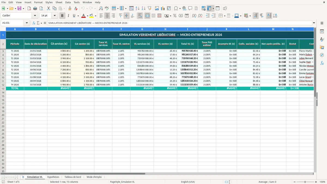The width and height of the screenshot is (327, 184).
Task: Open the Styles menu
Action: [x=49, y=2]
